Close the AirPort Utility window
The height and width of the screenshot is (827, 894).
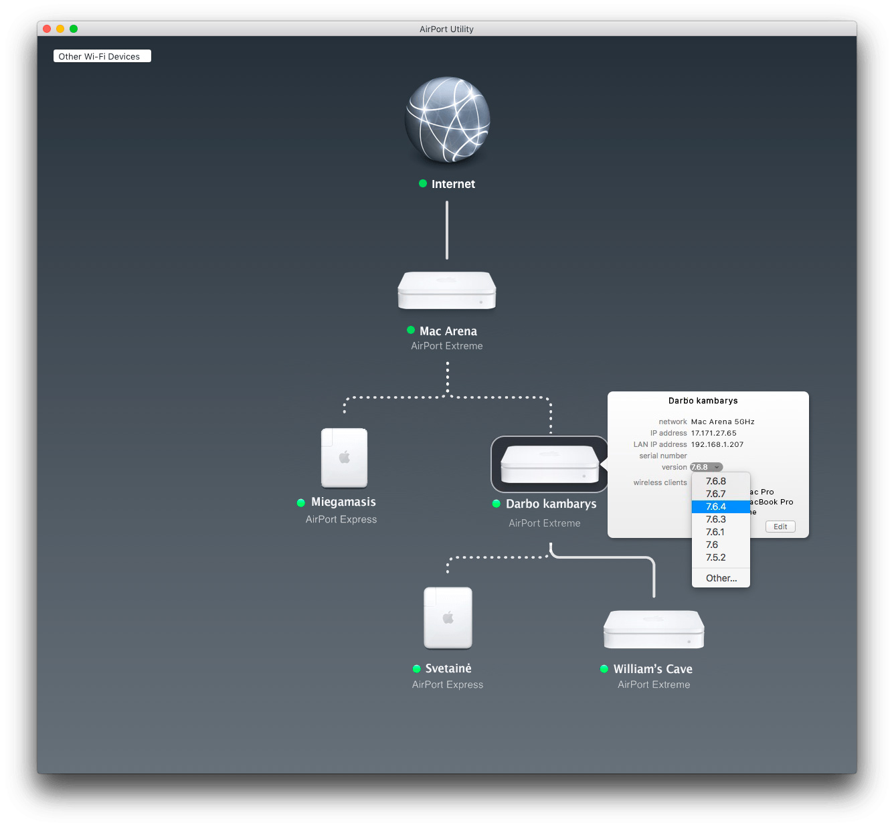click(47, 29)
